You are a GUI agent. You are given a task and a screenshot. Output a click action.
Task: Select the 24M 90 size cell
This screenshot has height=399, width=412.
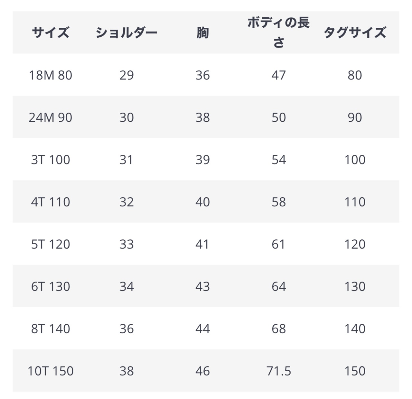tap(51, 117)
